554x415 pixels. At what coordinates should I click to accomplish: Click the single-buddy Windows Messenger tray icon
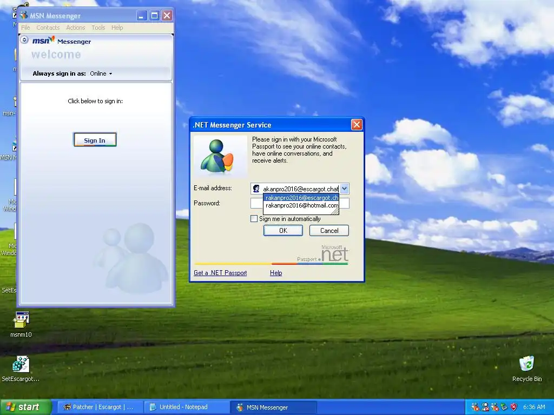tap(485, 407)
